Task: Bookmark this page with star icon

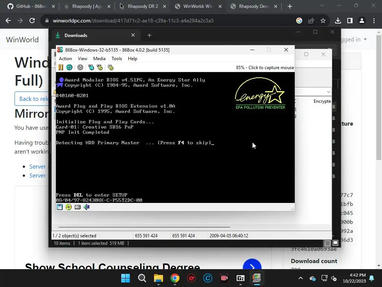Action: (x=323, y=21)
